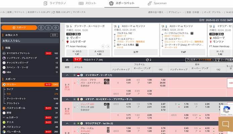Click the baseball icon for 野球
The height and width of the screenshot is (134, 233).
4,113
